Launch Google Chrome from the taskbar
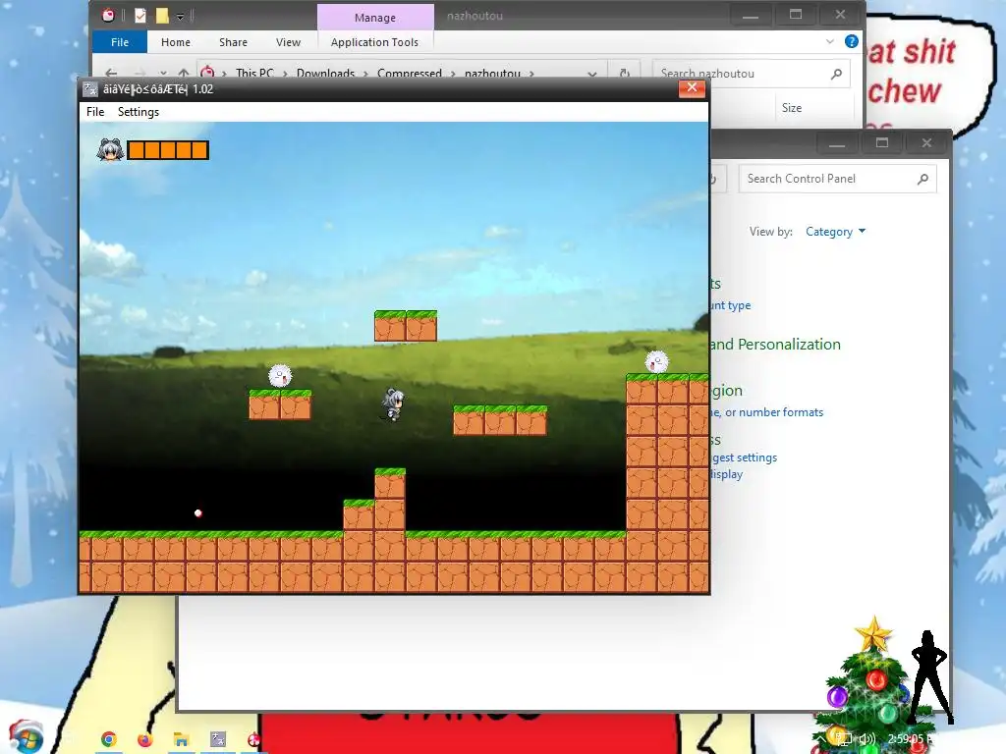1006x754 pixels. pos(108,740)
